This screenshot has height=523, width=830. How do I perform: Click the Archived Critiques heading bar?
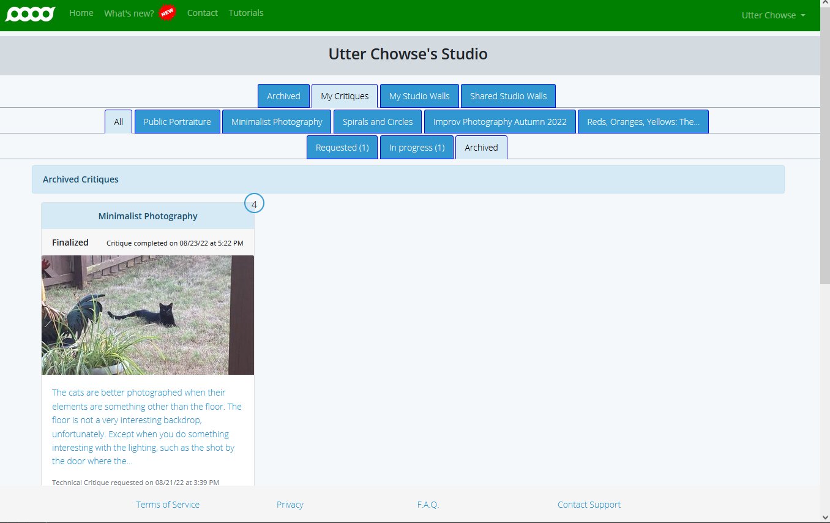(x=408, y=179)
